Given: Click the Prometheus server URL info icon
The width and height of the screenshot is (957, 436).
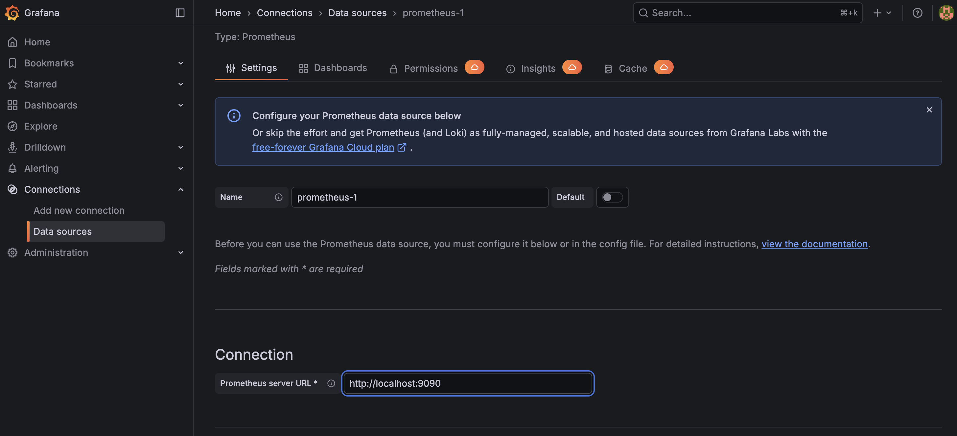Looking at the screenshot, I should pyautogui.click(x=331, y=384).
